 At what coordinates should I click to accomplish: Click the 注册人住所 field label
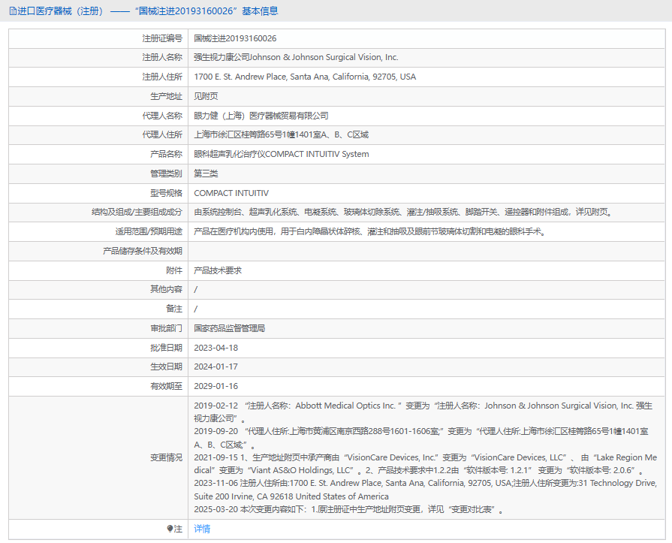[x=162, y=77]
